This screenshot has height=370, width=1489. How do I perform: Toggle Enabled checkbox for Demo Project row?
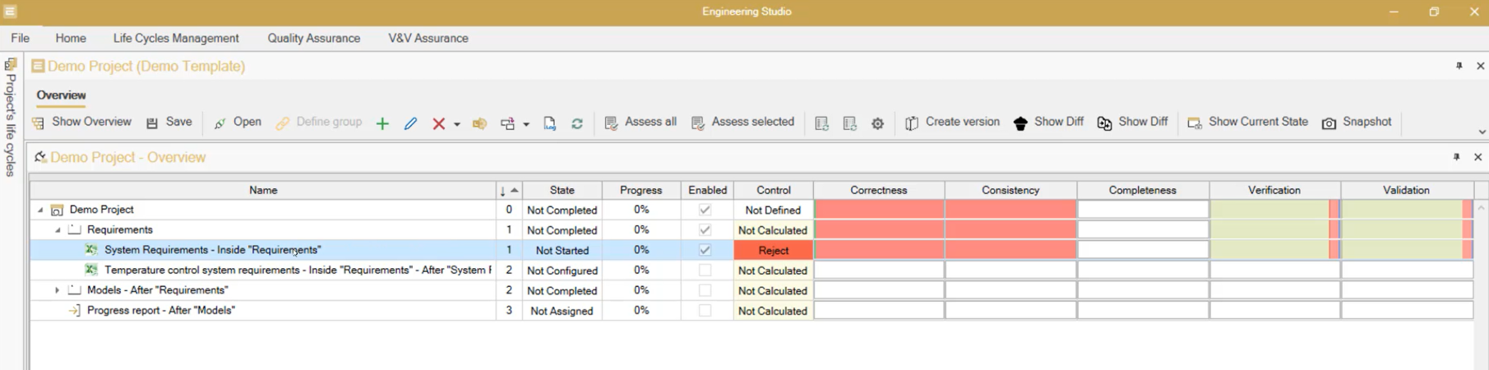[x=705, y=210]
